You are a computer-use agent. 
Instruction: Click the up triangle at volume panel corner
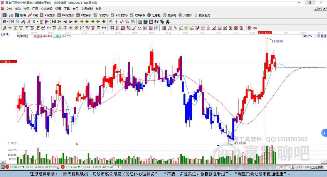pyautogui.click(x=3, y=162)
